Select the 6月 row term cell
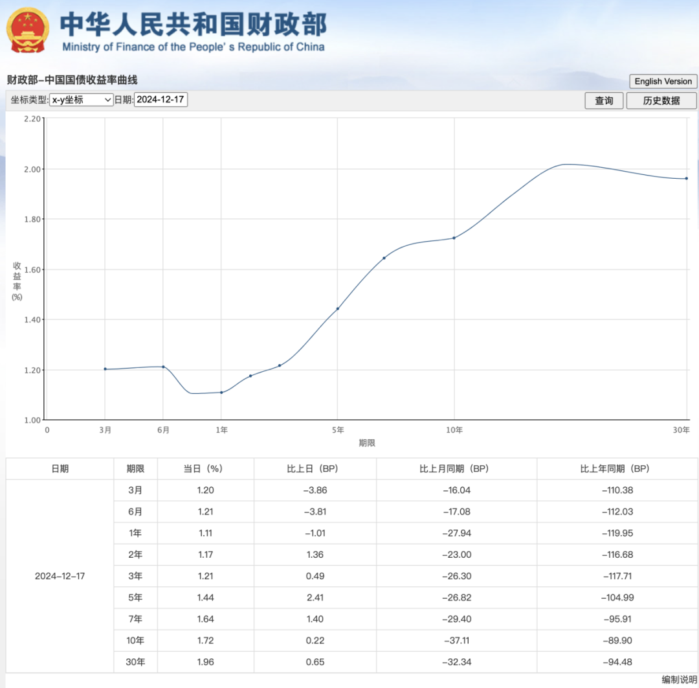 pos(135,511)
